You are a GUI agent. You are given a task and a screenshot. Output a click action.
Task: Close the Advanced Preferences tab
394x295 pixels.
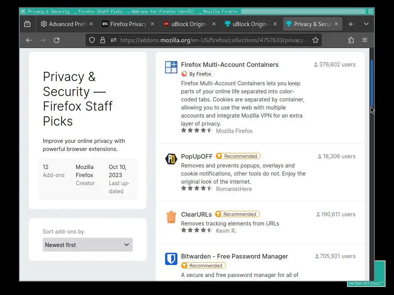click(91, 24)
